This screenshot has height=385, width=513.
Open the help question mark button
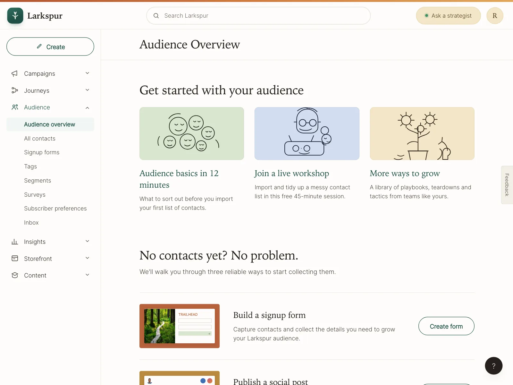pos(494,366)
